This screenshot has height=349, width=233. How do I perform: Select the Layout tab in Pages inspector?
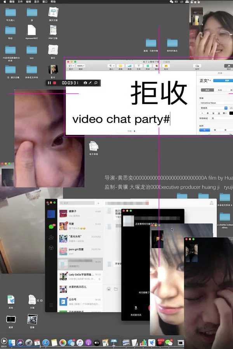coord(220,90)
